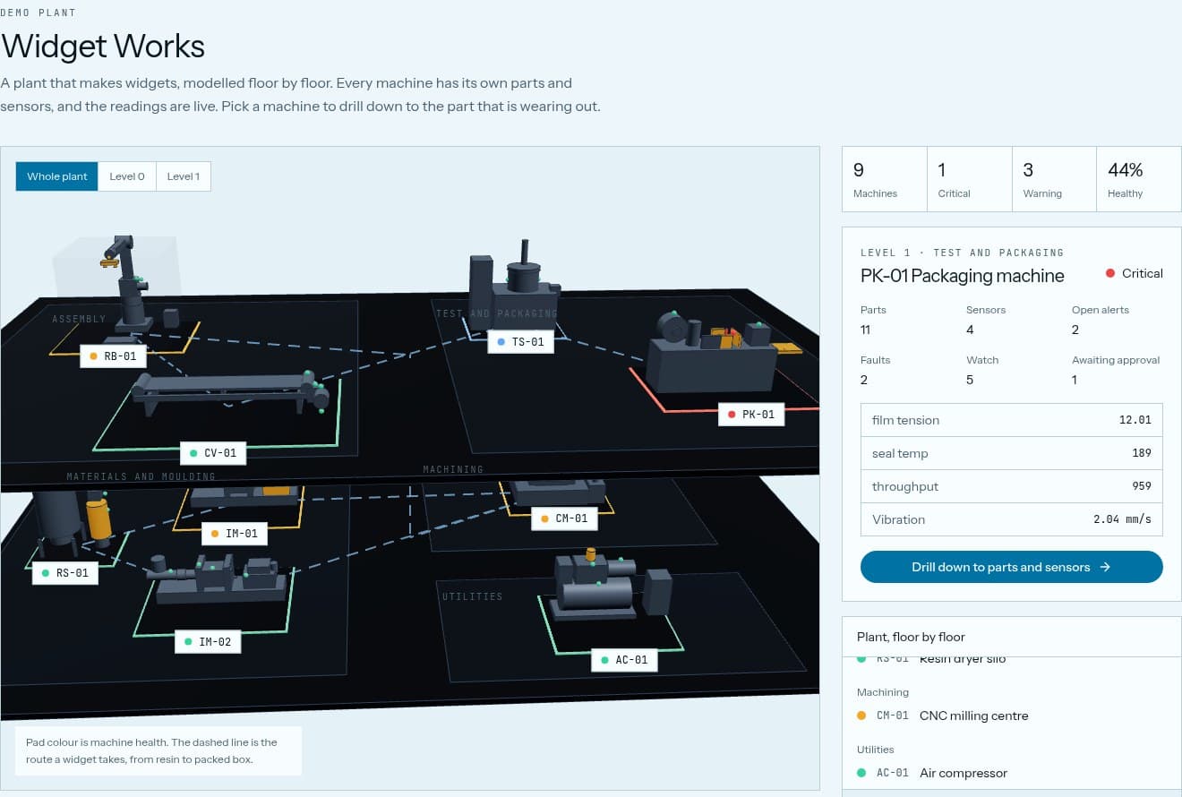Click the CV-01 conveyor label in the plant view
Image resolution: width=1182 pixels, height=797 pixels.
coord(213,453)
